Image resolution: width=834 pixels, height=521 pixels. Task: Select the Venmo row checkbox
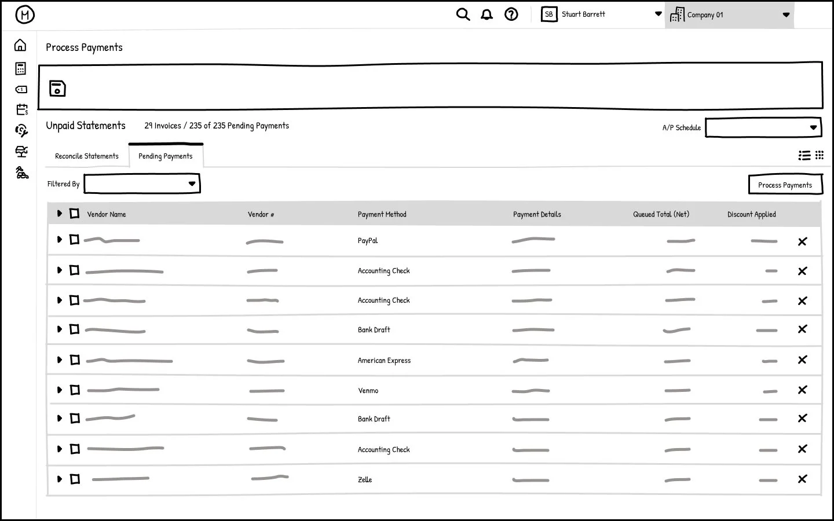coord(75,390)
